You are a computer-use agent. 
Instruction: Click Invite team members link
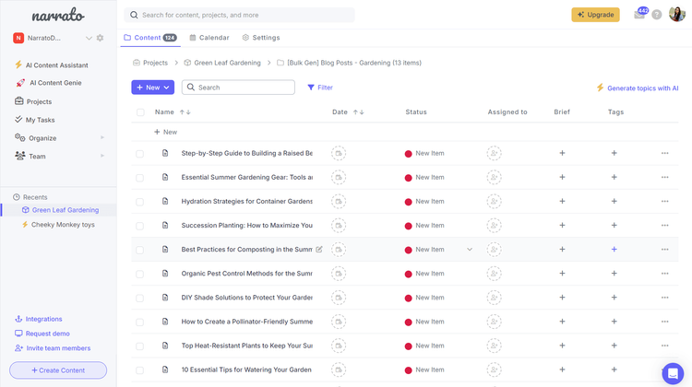pos(53,347)
